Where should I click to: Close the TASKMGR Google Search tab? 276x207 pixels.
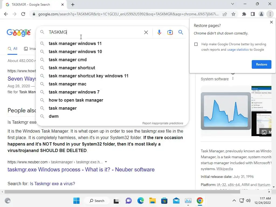pyautogui.click(x=63, y=5)
